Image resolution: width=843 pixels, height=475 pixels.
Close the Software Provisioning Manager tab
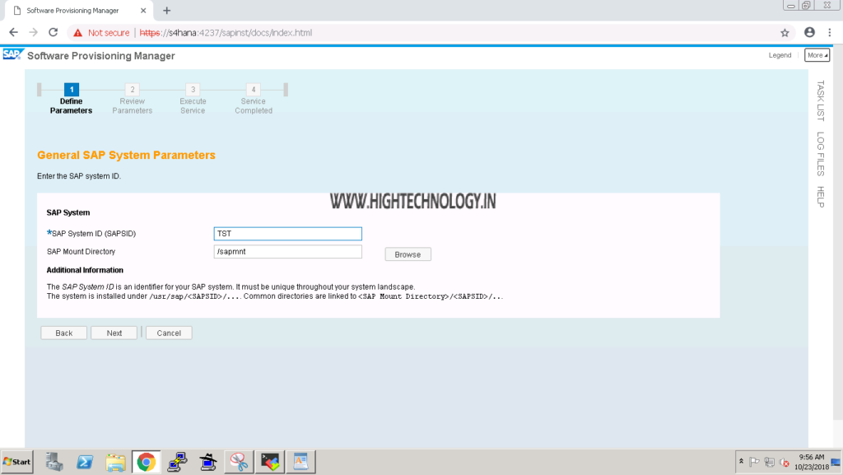[143, 11]
